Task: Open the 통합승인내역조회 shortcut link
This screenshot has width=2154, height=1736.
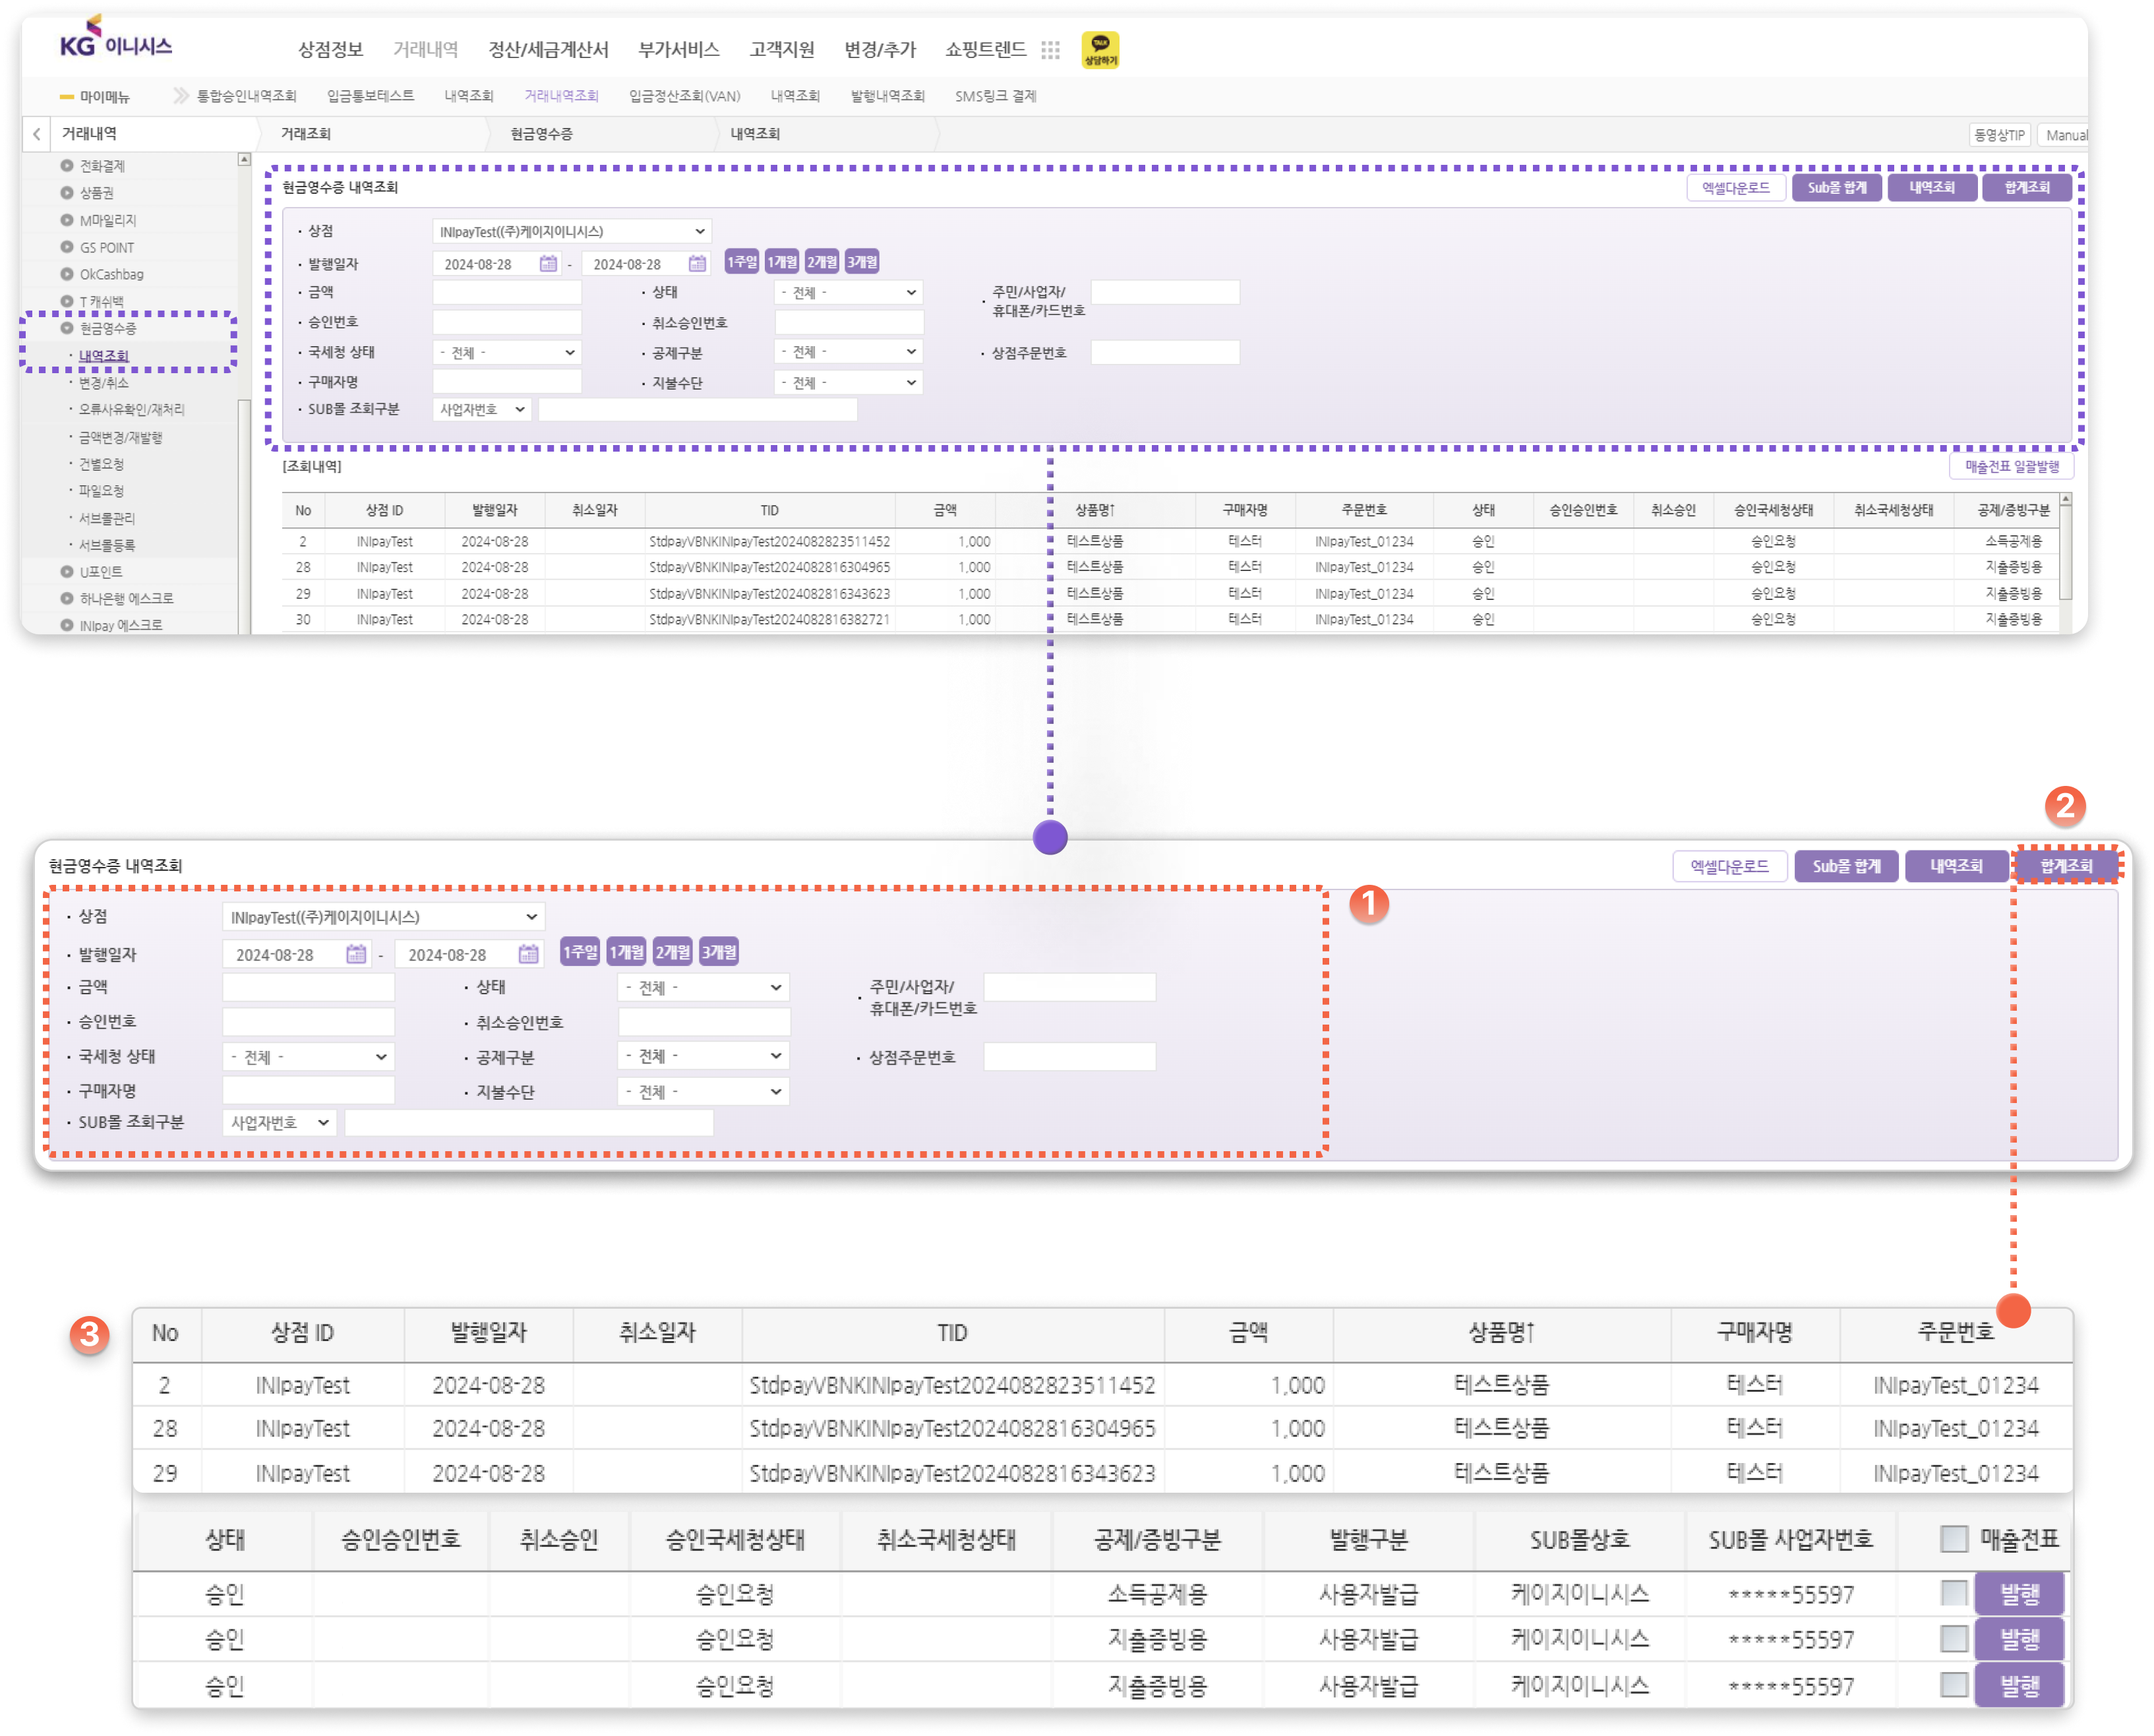Action: (246, 96)
